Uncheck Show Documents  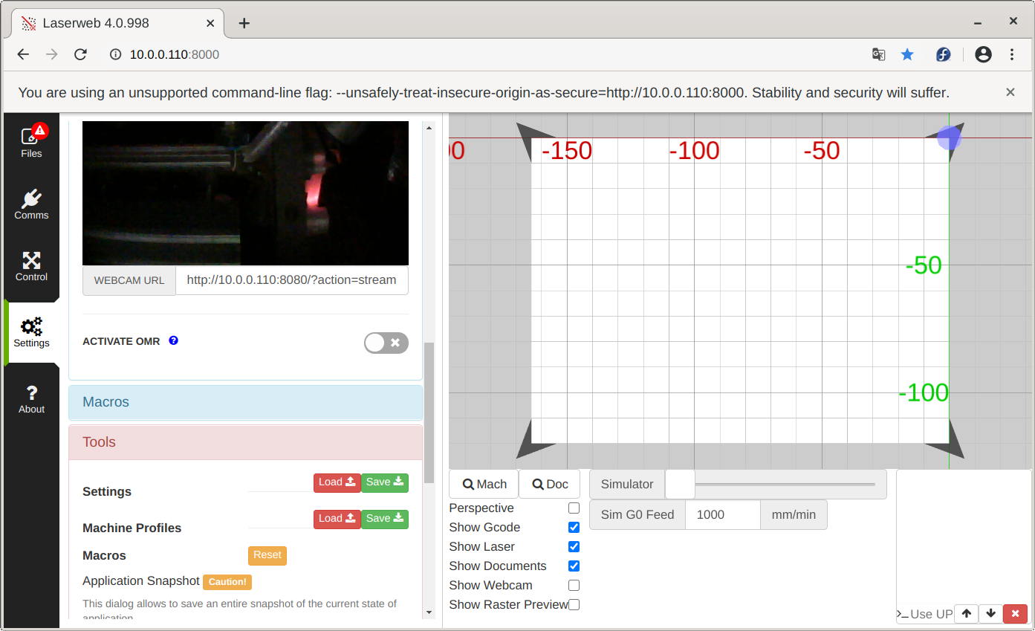coord(574,566)
